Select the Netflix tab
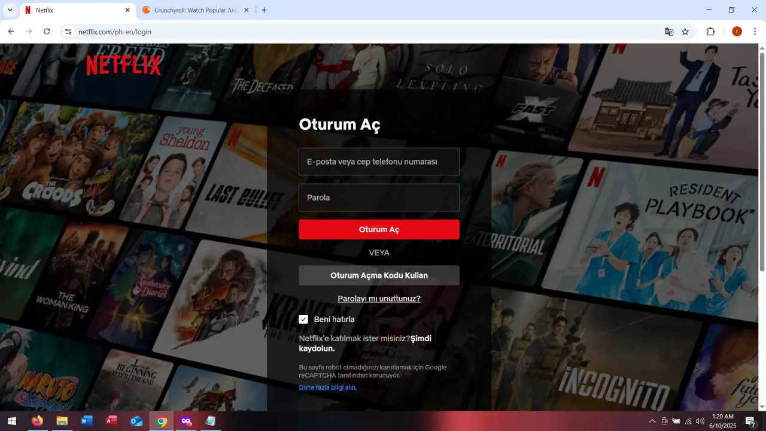 [x=78, y=10]
